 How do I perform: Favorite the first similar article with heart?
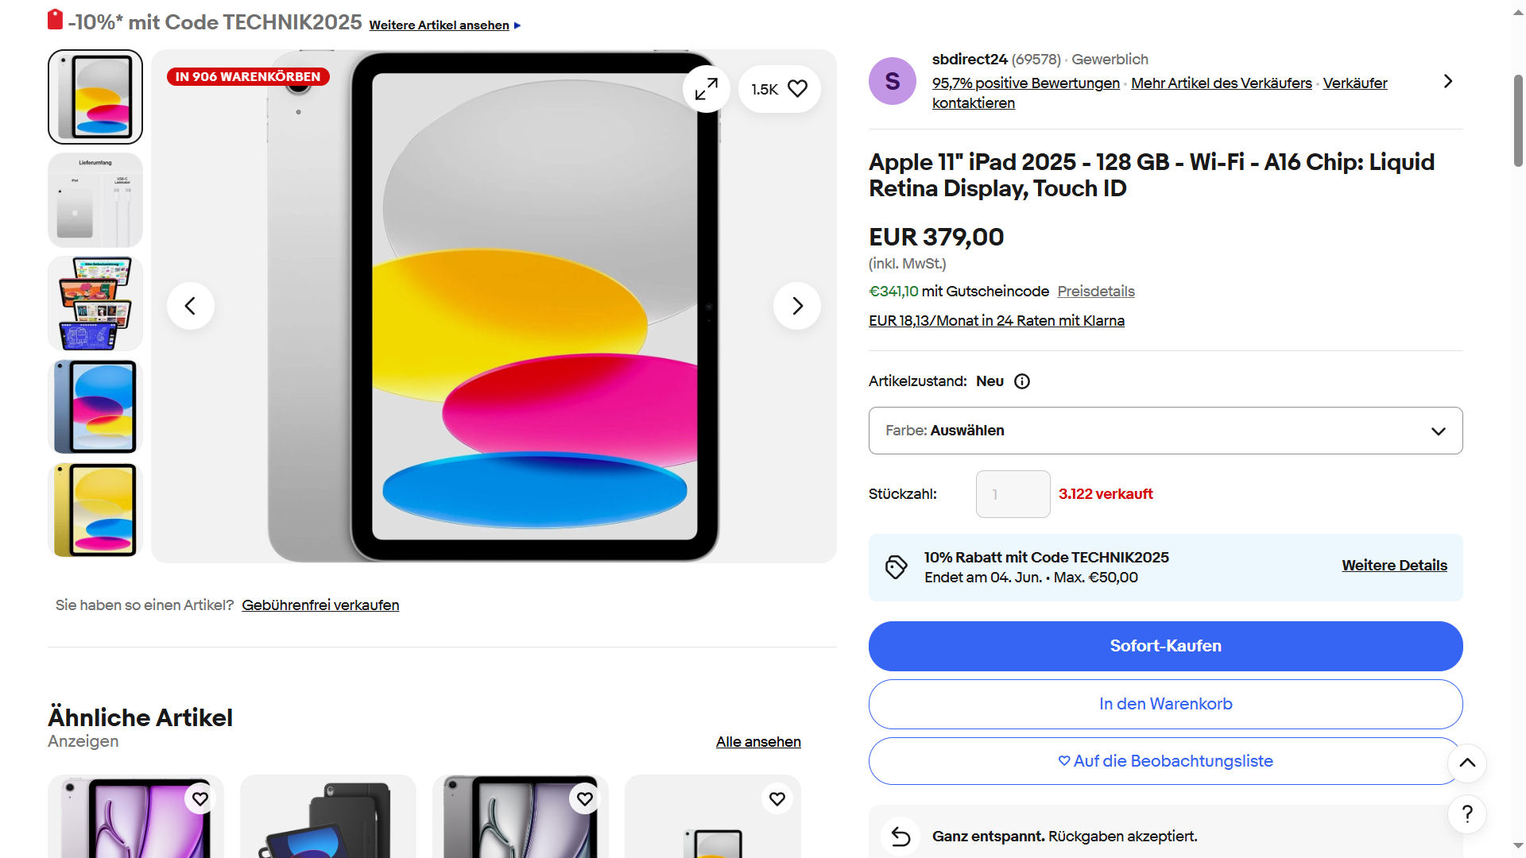click(200, 798)
